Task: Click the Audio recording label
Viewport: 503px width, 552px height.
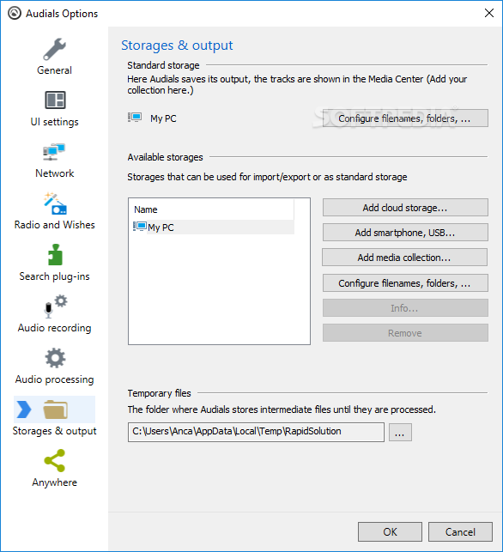Action: tap(55, 328)
